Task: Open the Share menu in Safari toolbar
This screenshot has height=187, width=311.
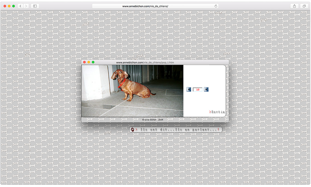Action: coord(294,6)
